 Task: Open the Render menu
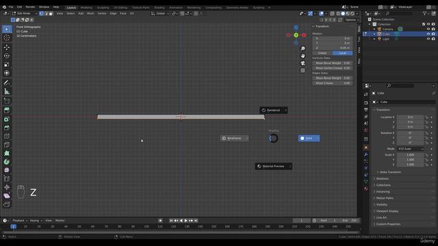[30, 7]
